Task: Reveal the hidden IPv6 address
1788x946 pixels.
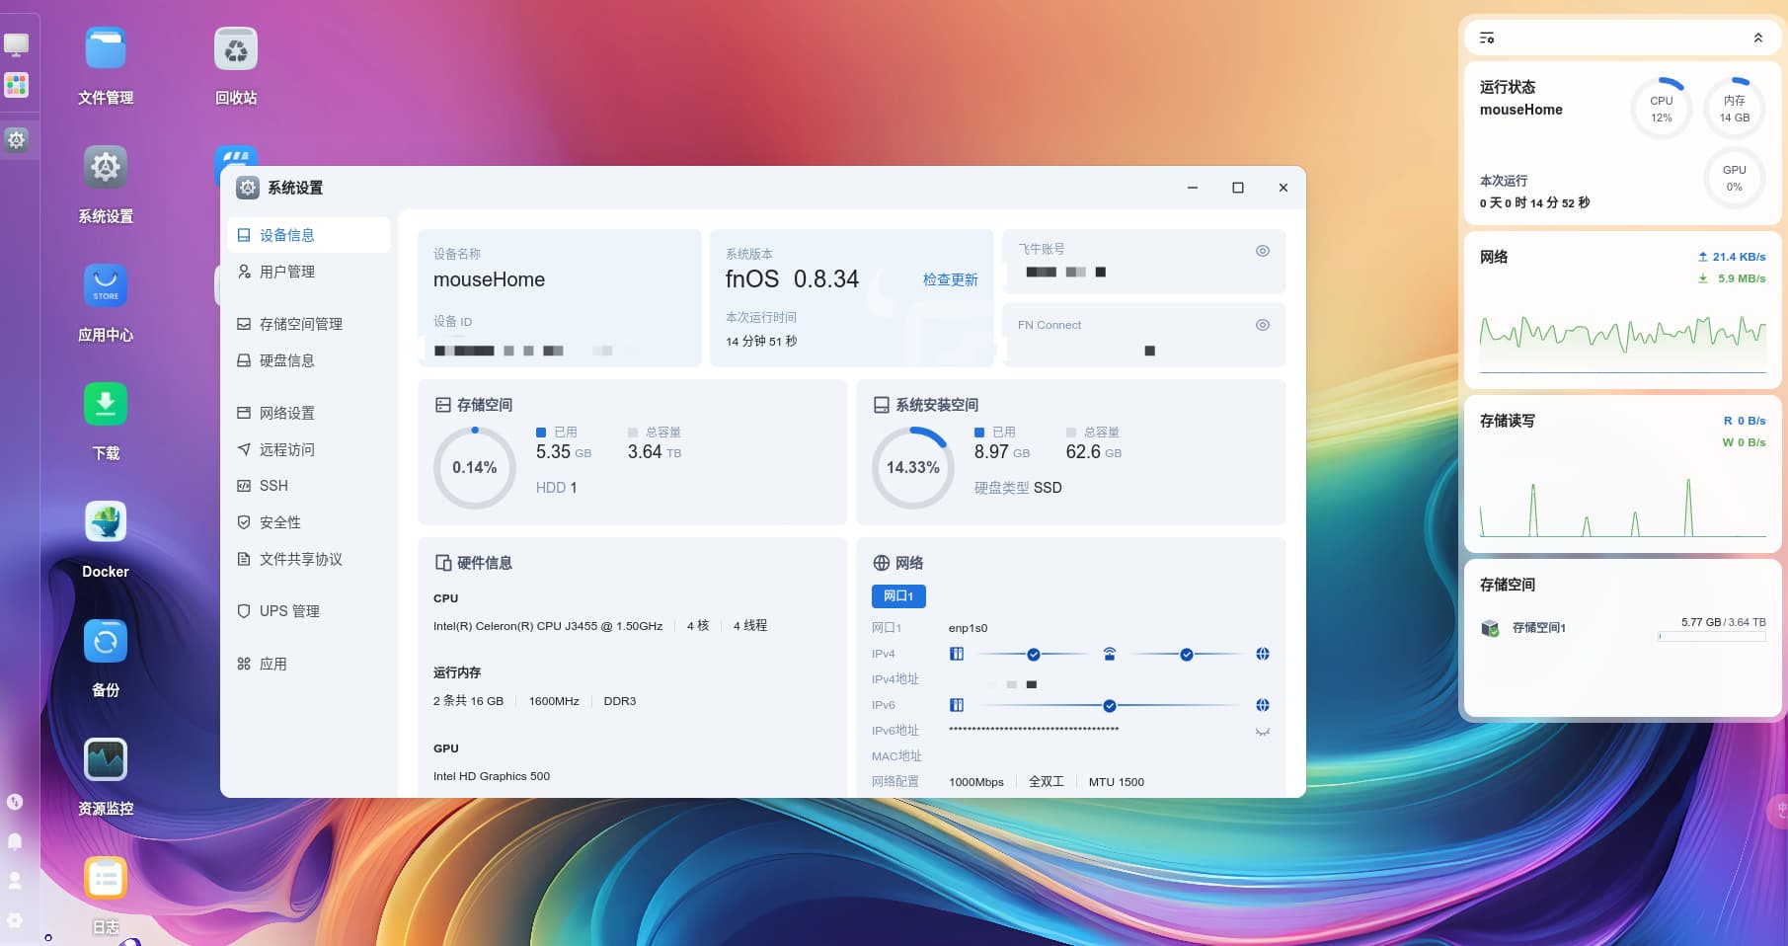Action: [1262, 732]
